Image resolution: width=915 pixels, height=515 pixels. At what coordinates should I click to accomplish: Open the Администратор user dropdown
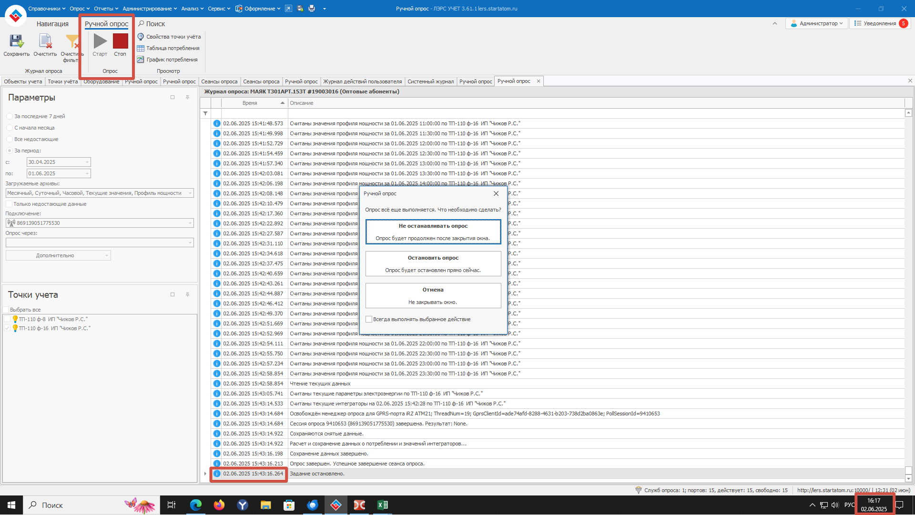pos(817,23)
